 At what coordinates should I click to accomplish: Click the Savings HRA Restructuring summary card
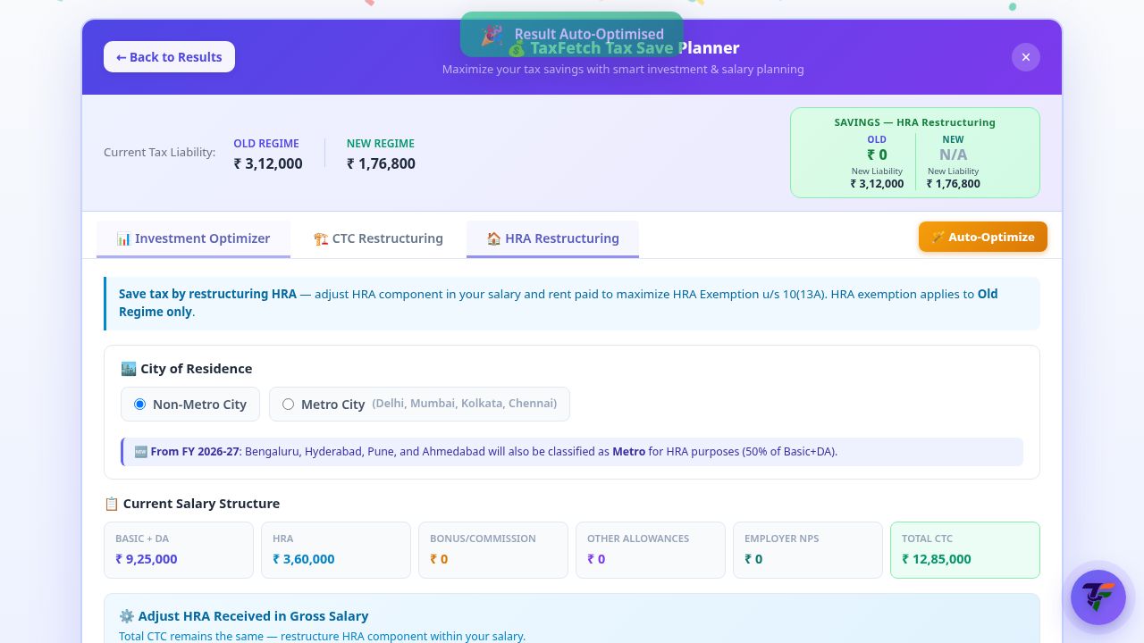(x=915, y=153)
